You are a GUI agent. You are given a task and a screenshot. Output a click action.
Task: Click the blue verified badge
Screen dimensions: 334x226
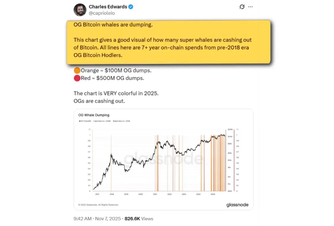(x=131, y=7)
